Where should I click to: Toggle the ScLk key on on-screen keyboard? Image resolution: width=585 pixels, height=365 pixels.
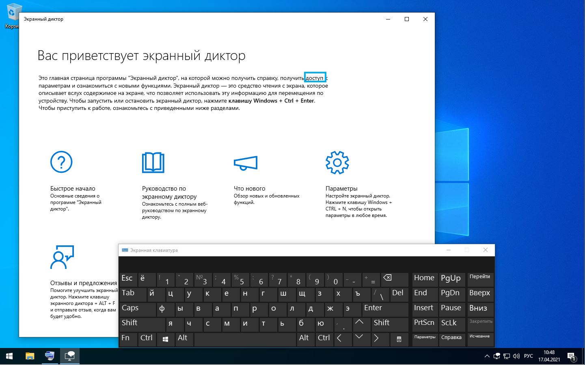(x=452, y=324)
